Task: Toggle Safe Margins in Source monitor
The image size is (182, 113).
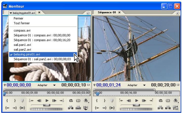Action: (78, 100)
